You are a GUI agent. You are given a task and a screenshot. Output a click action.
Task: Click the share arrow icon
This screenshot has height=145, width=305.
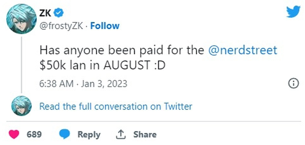tap(120, 134)
